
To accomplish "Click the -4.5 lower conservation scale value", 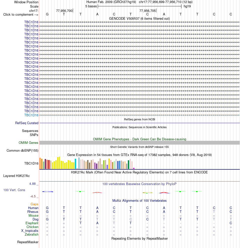I will [x=33, y=196].
